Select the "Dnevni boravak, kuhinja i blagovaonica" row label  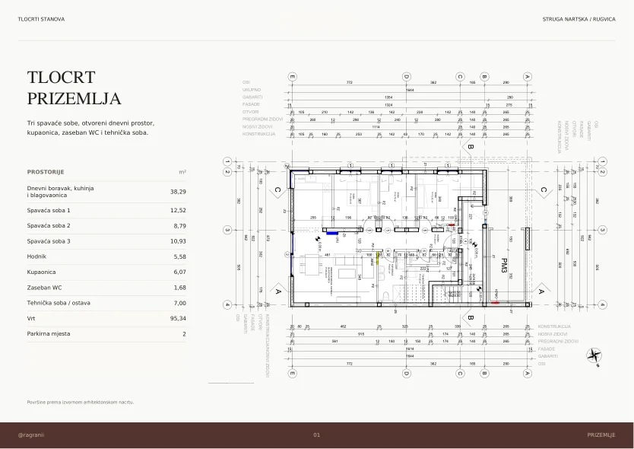point(61,192)
